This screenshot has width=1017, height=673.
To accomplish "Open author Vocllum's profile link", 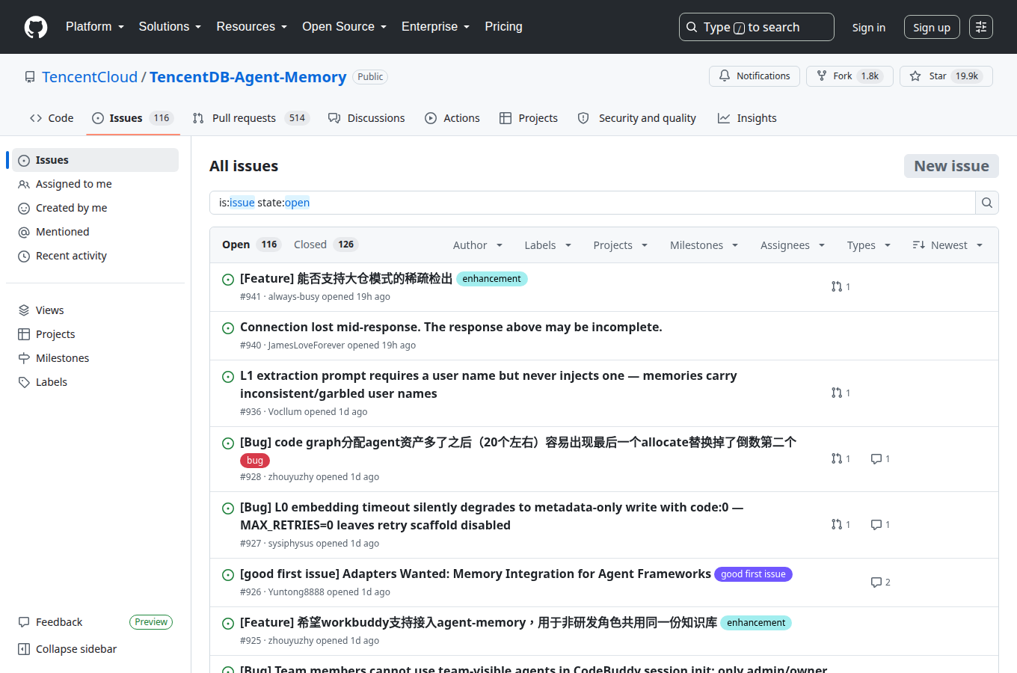I will pyautogui.click(x=285, y=412).
